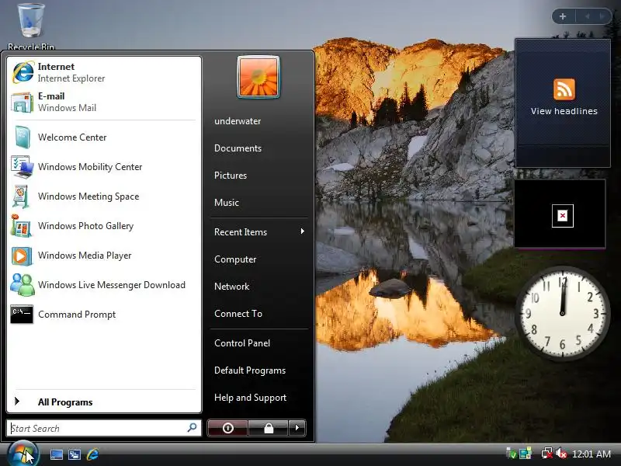Click the View headlines RSS gadget
This screenshot has width=621, height=466.
(563, 103)
